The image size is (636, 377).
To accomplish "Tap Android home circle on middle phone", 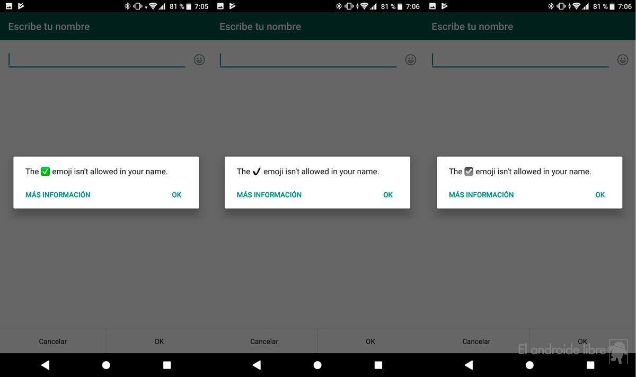I will pyautogui.click(x=317, y=365).
